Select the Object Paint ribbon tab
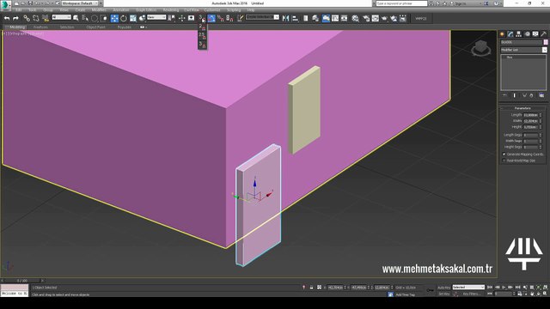 click(x=95, y=27)
